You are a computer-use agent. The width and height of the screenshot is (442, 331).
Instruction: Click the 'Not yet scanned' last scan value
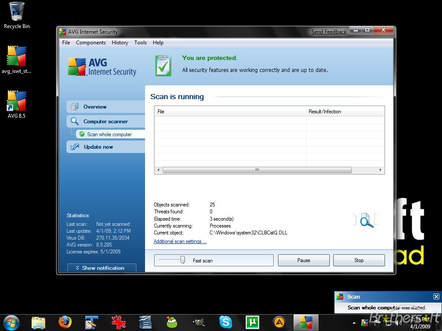click(113, 224)
